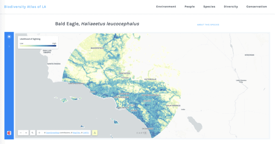Go to Biodiversity Atlas of LA home
The width and height of the screenshot is (275, 144).
coord(25,7)
